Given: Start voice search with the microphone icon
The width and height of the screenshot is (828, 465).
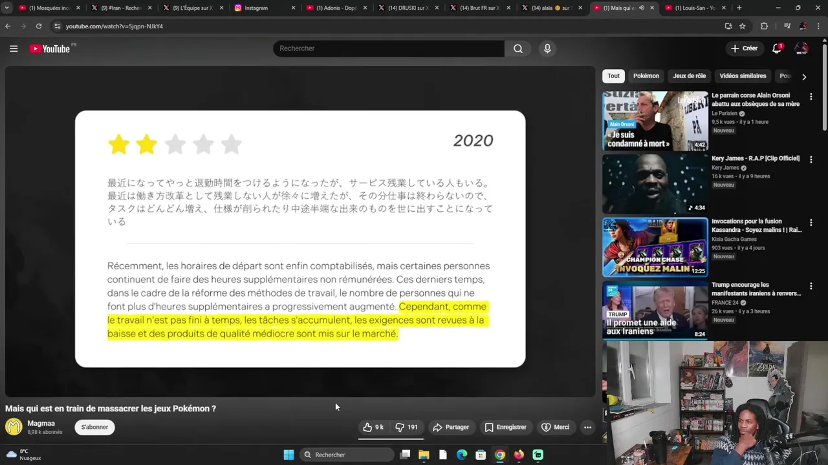Looking at the screenshot, I should point(547,48).
